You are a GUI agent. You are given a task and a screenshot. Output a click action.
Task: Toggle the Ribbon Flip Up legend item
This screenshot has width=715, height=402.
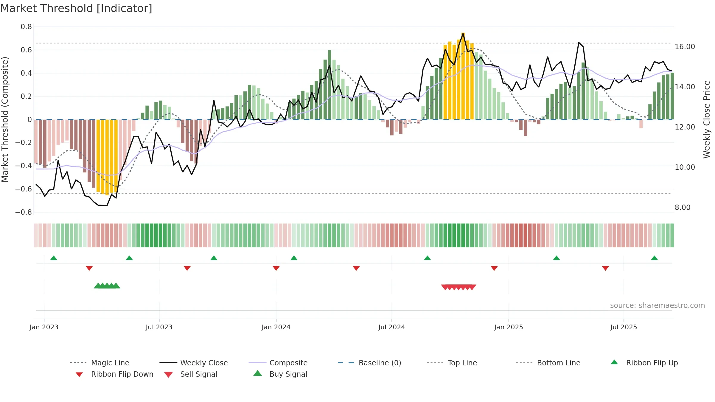pyautogui.click(x=644, y=363)
